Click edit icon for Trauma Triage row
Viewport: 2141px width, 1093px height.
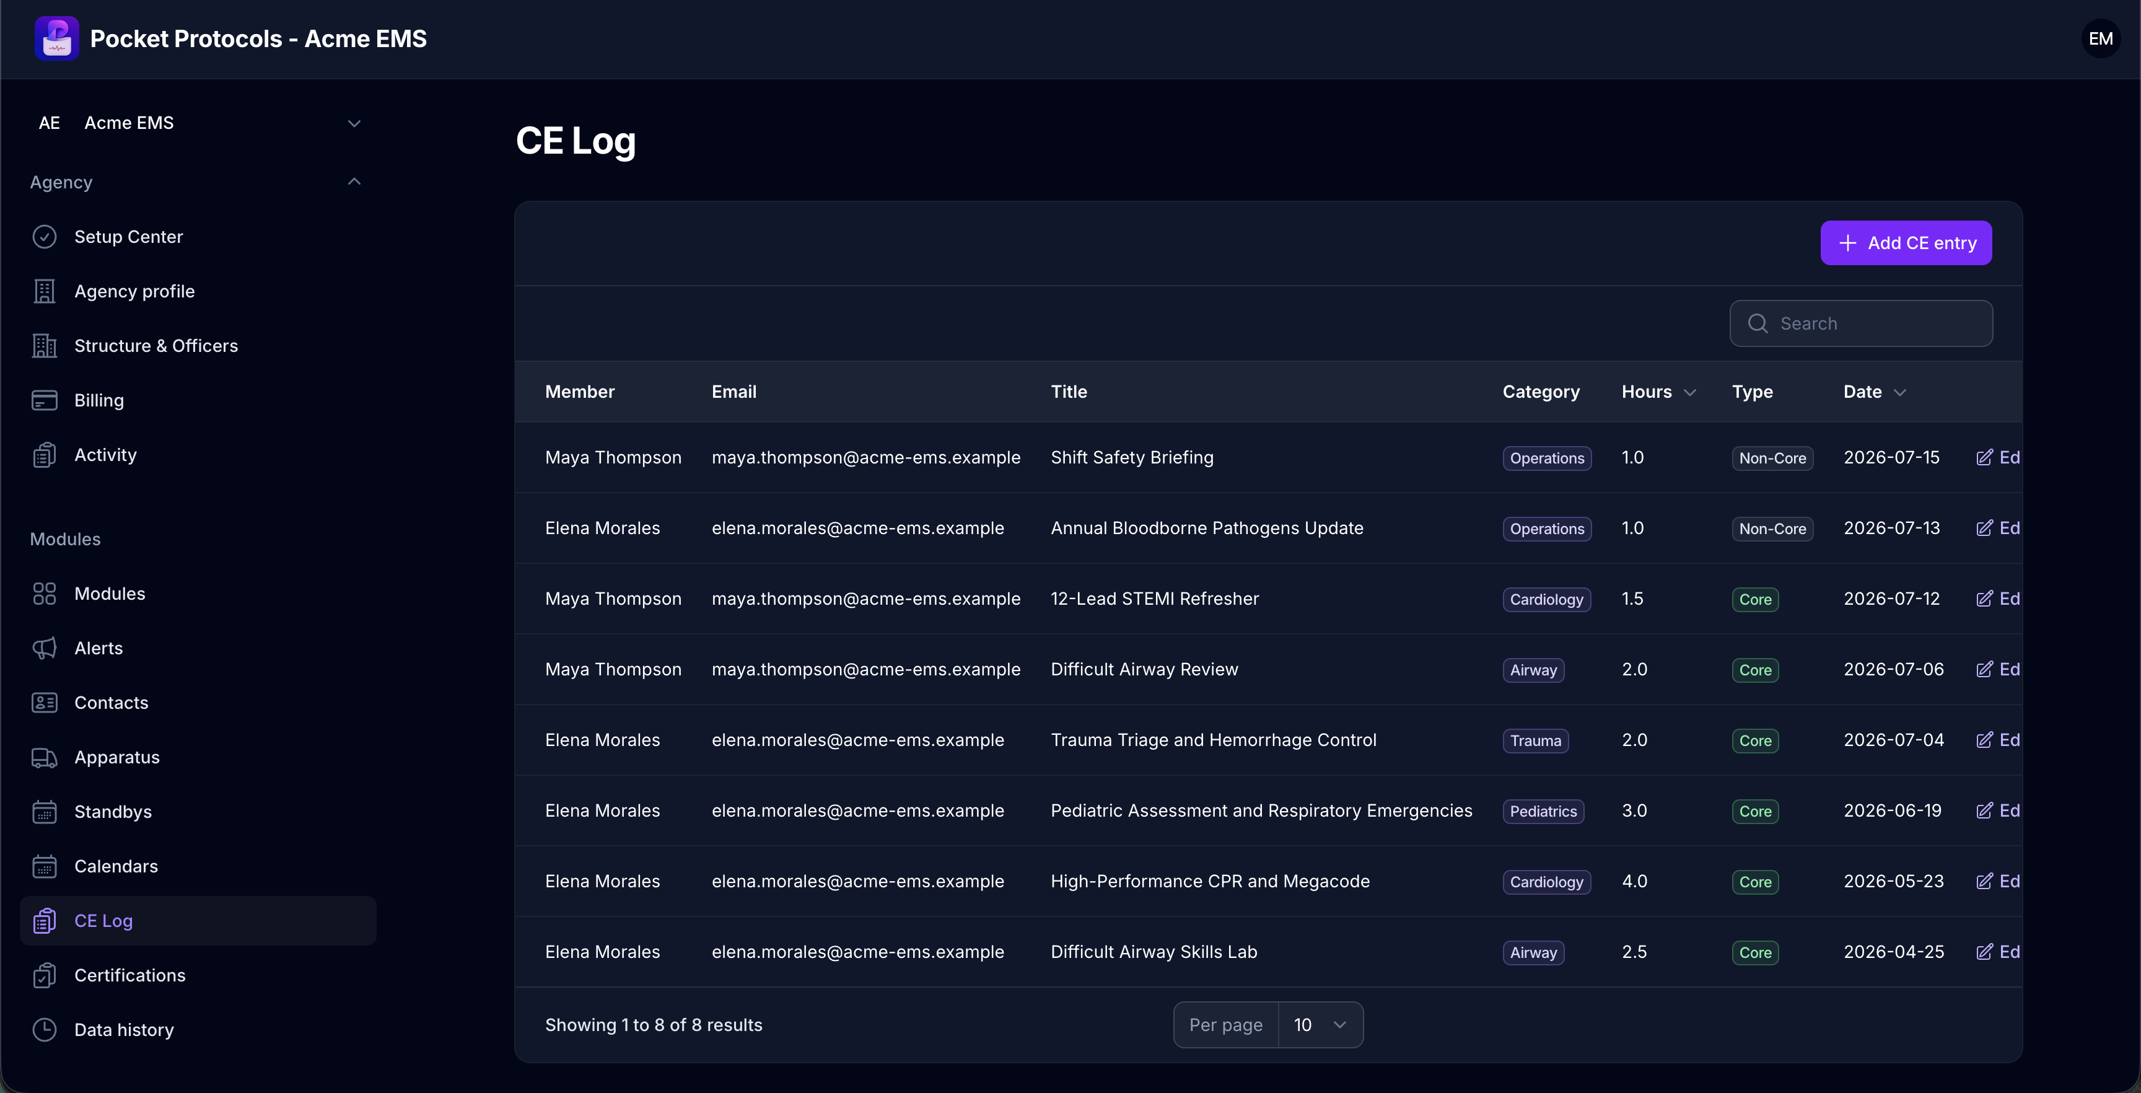pos(1984,740)
